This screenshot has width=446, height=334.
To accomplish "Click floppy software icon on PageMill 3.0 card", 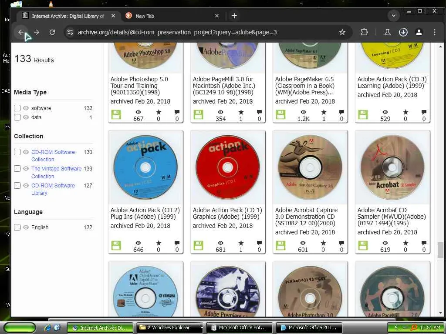I will click(x=198, y=115).
